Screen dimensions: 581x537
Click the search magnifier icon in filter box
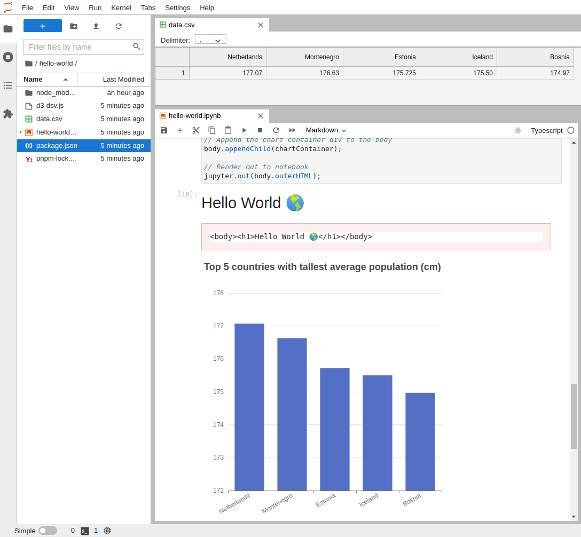[x=137, y=46]
